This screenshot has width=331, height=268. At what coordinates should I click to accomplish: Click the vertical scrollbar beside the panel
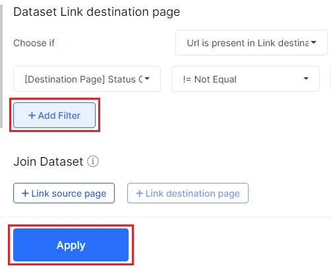tap(1, 66)
